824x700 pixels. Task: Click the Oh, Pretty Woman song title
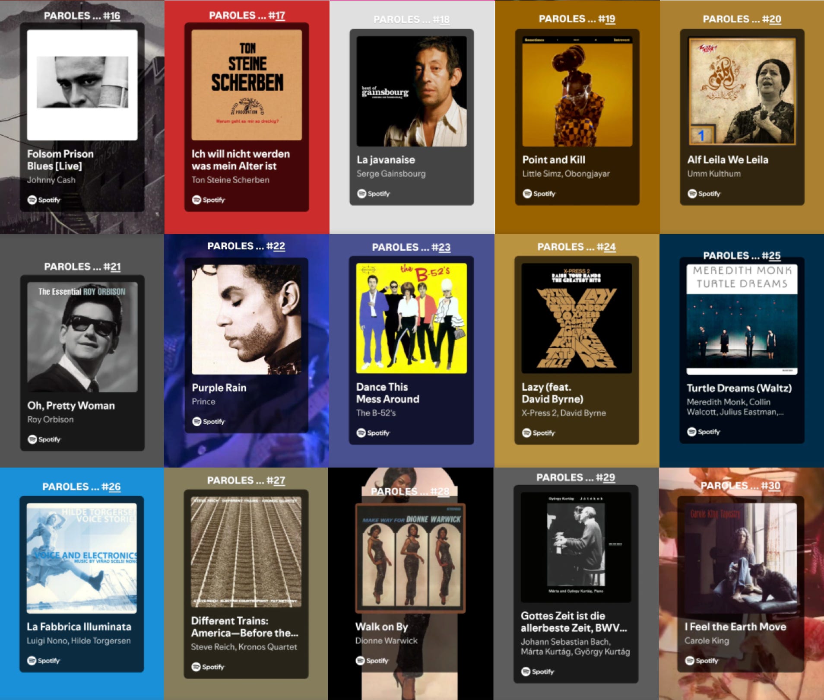pos(71,405)
